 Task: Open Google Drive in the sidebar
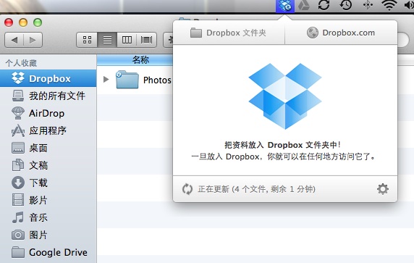pos(48,252)
